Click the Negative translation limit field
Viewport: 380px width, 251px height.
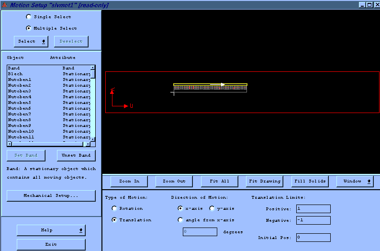[313, 220]
